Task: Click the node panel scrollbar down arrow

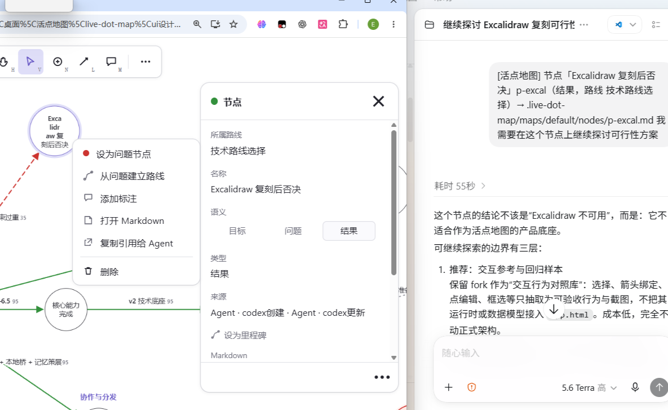Action: (393, 358)
